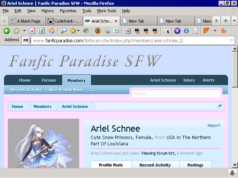Open New Profile Posts link

click(x=66, y=90)
